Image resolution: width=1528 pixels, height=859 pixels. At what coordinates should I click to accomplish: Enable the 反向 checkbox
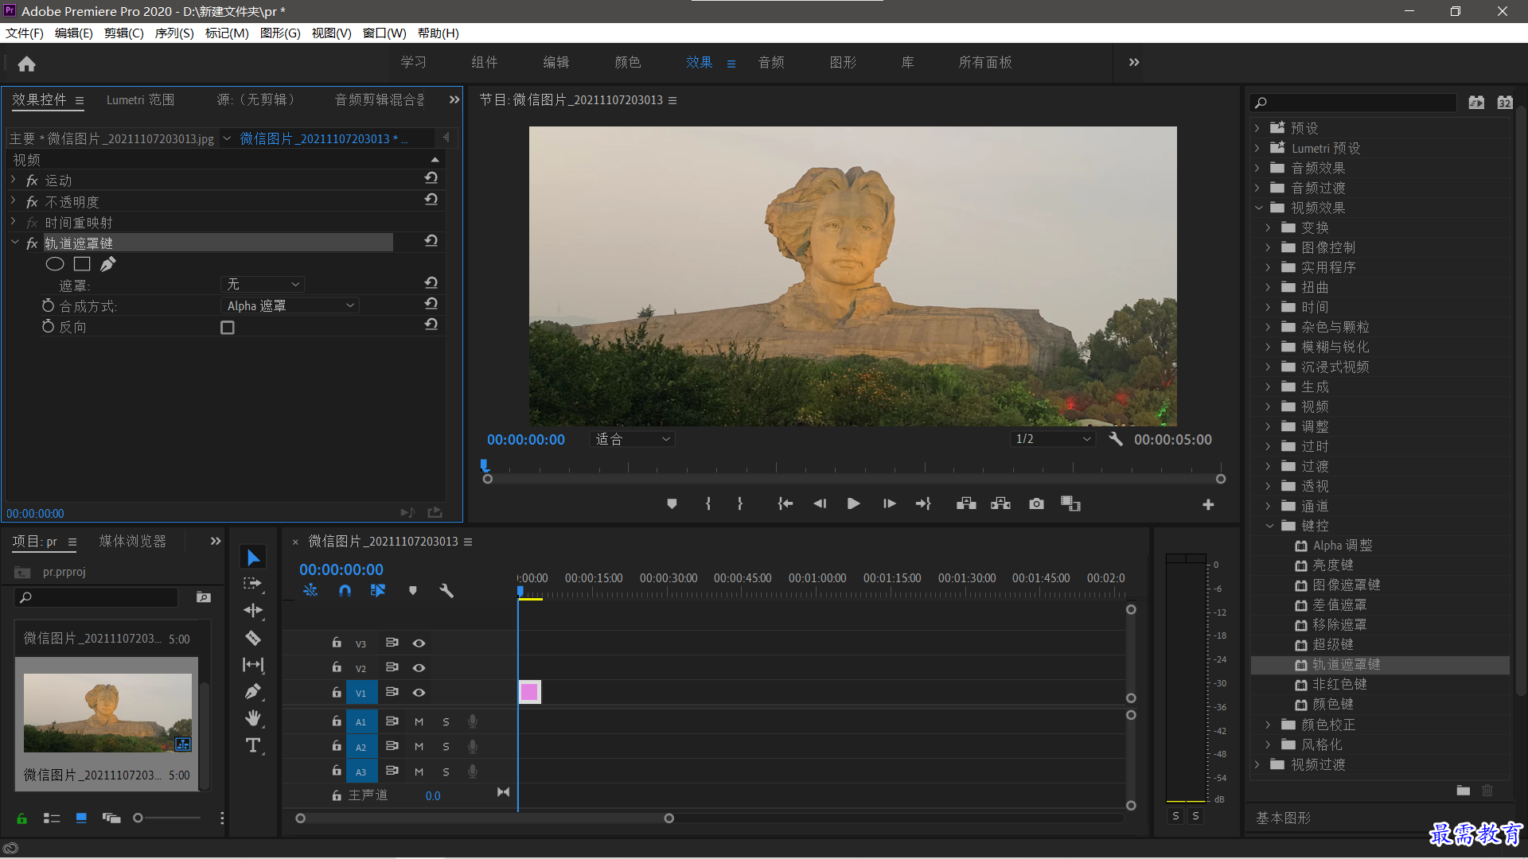(x=228, y=328)
